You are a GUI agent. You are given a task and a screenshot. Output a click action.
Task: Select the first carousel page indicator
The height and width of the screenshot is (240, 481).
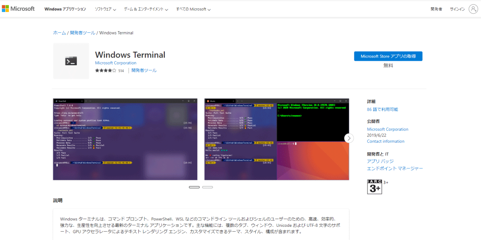(194, 187)
